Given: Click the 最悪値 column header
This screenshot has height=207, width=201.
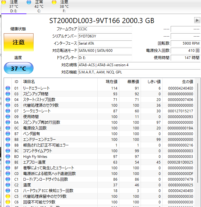Looking at the screenshot, I should (130, 82).
